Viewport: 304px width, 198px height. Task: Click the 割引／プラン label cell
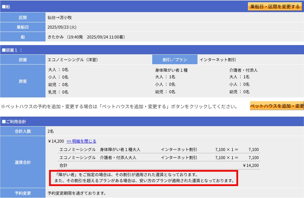click(x=175, y=60)
